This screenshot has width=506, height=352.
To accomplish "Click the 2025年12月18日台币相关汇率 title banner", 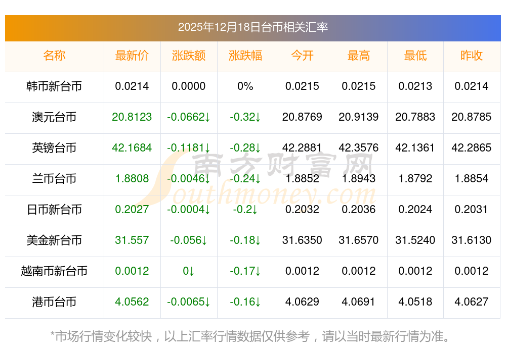I will click(252, 27).
